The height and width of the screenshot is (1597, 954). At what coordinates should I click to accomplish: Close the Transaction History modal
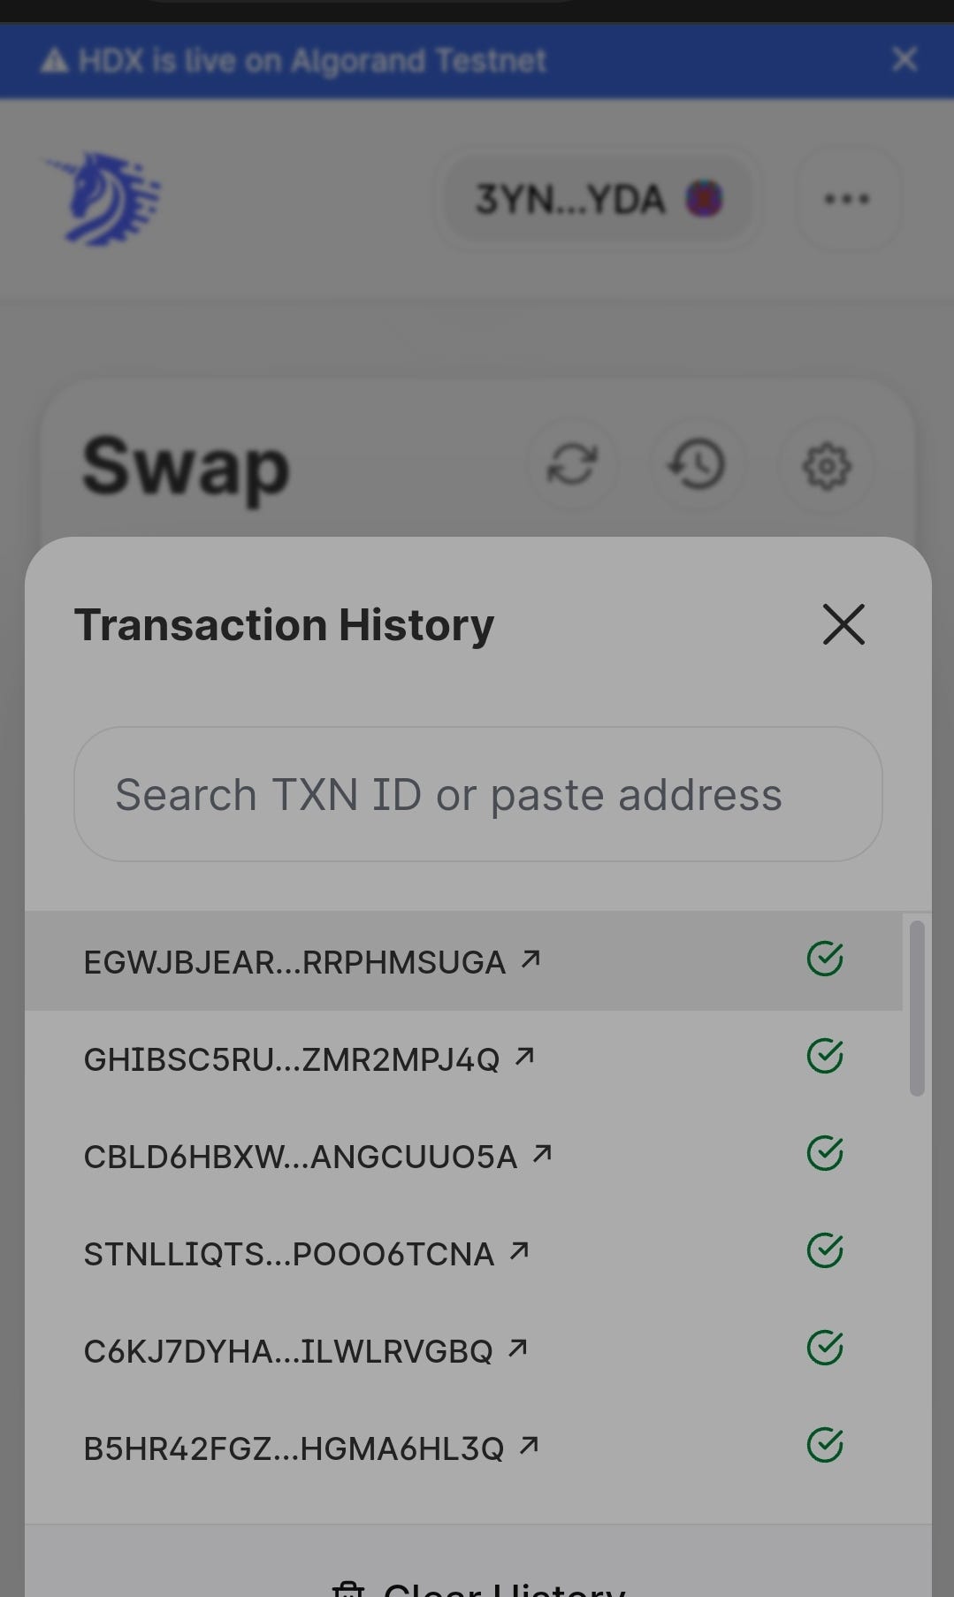point(843,625)
